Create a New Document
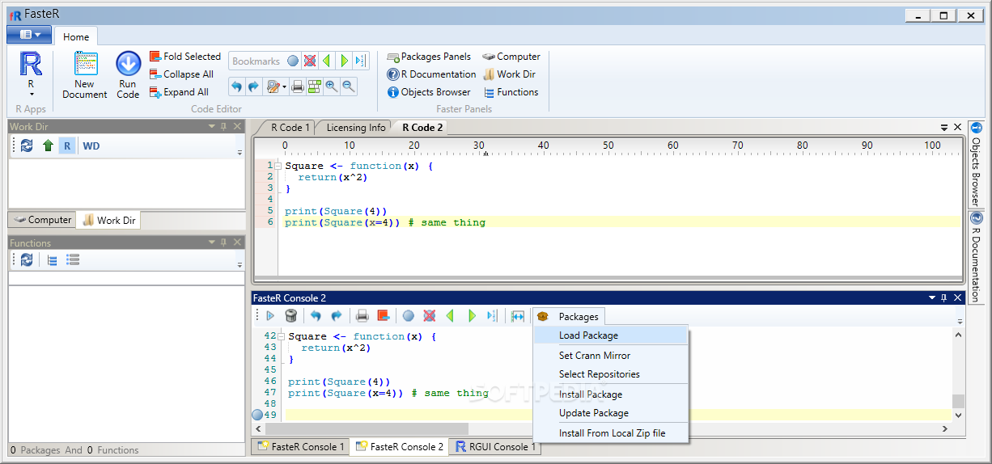The width and height of the screenshot is (992, 464). pos(85,75)
